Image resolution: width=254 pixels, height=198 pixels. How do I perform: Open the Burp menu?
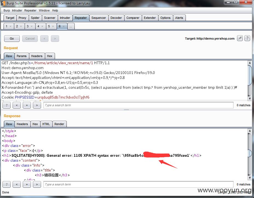pos(7,10)
